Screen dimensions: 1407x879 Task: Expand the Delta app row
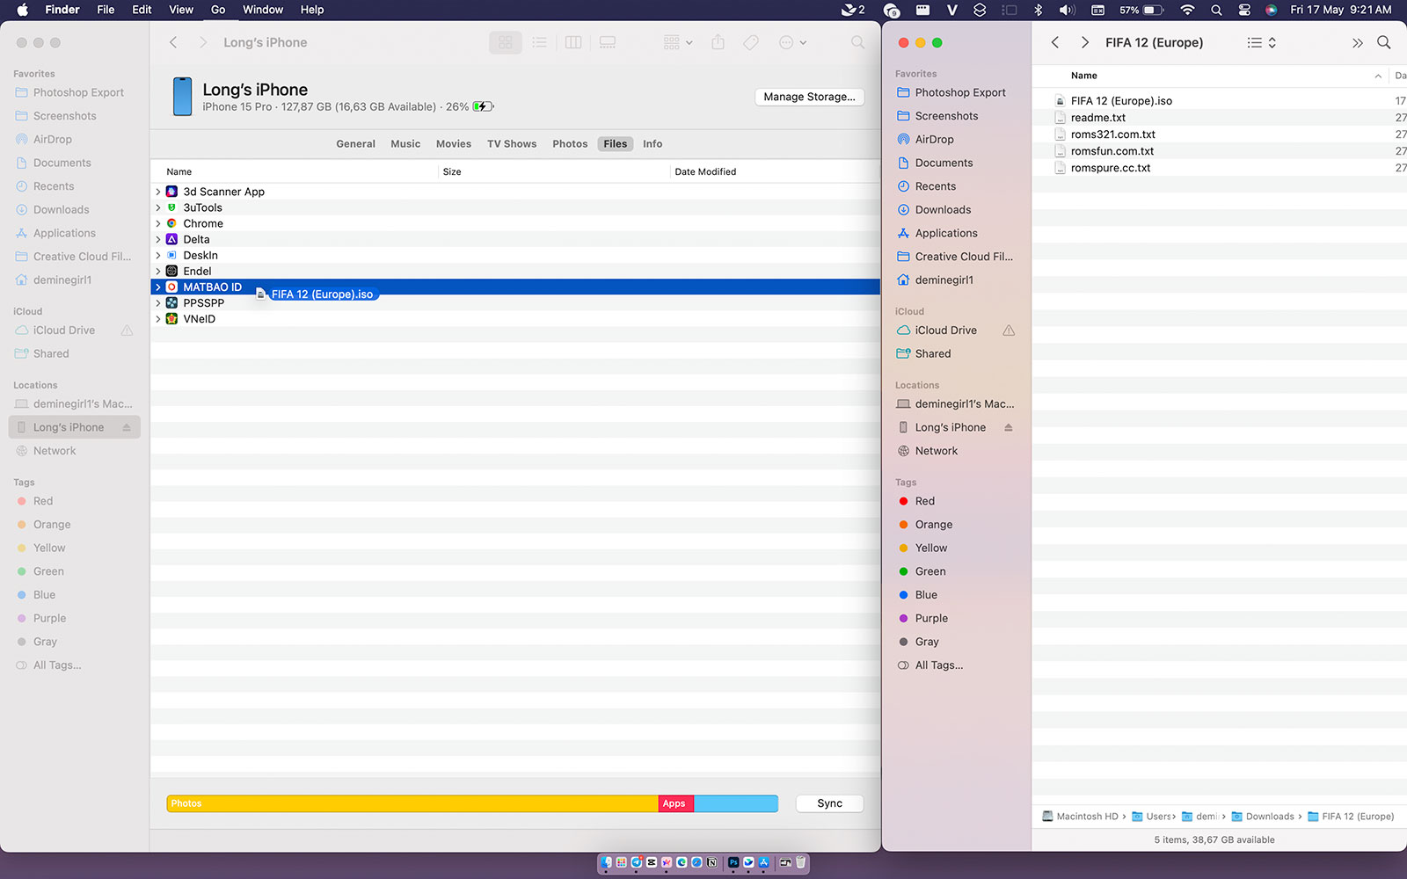point(158,239)
